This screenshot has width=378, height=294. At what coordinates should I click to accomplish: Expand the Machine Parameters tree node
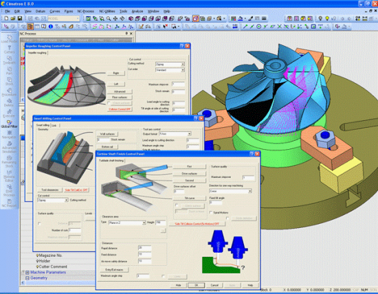27,272
